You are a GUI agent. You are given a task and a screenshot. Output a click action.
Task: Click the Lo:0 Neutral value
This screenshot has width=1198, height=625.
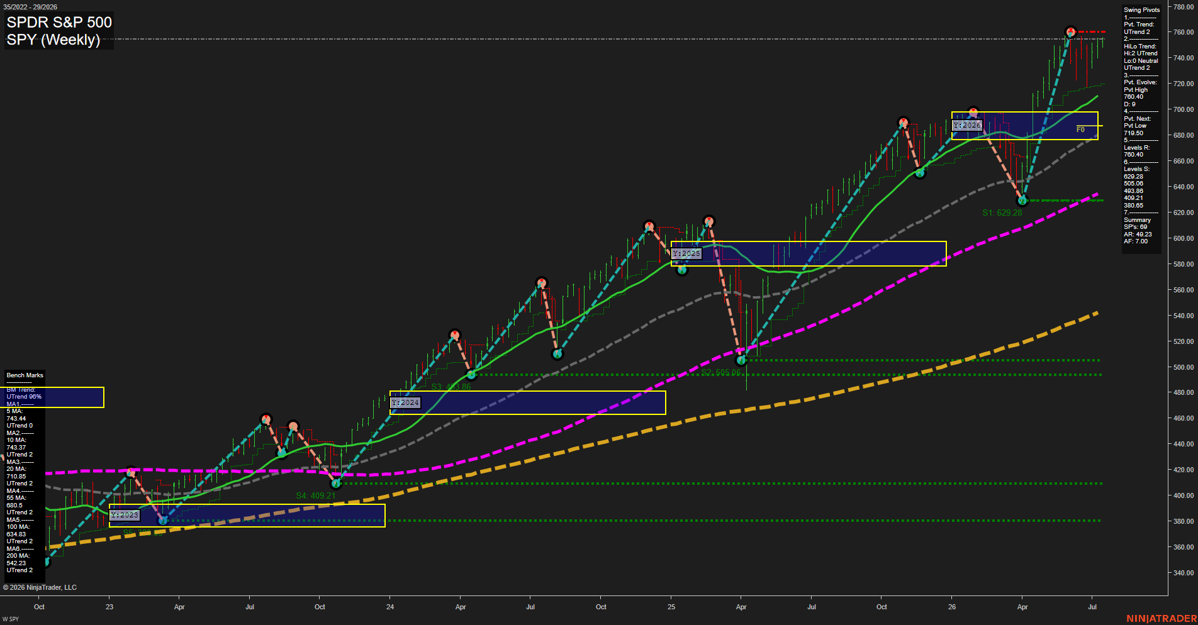point(1141,61)
